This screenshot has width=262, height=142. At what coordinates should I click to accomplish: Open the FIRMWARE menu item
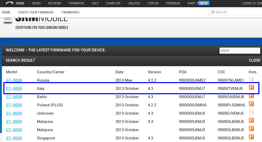[x=76, y=3]
